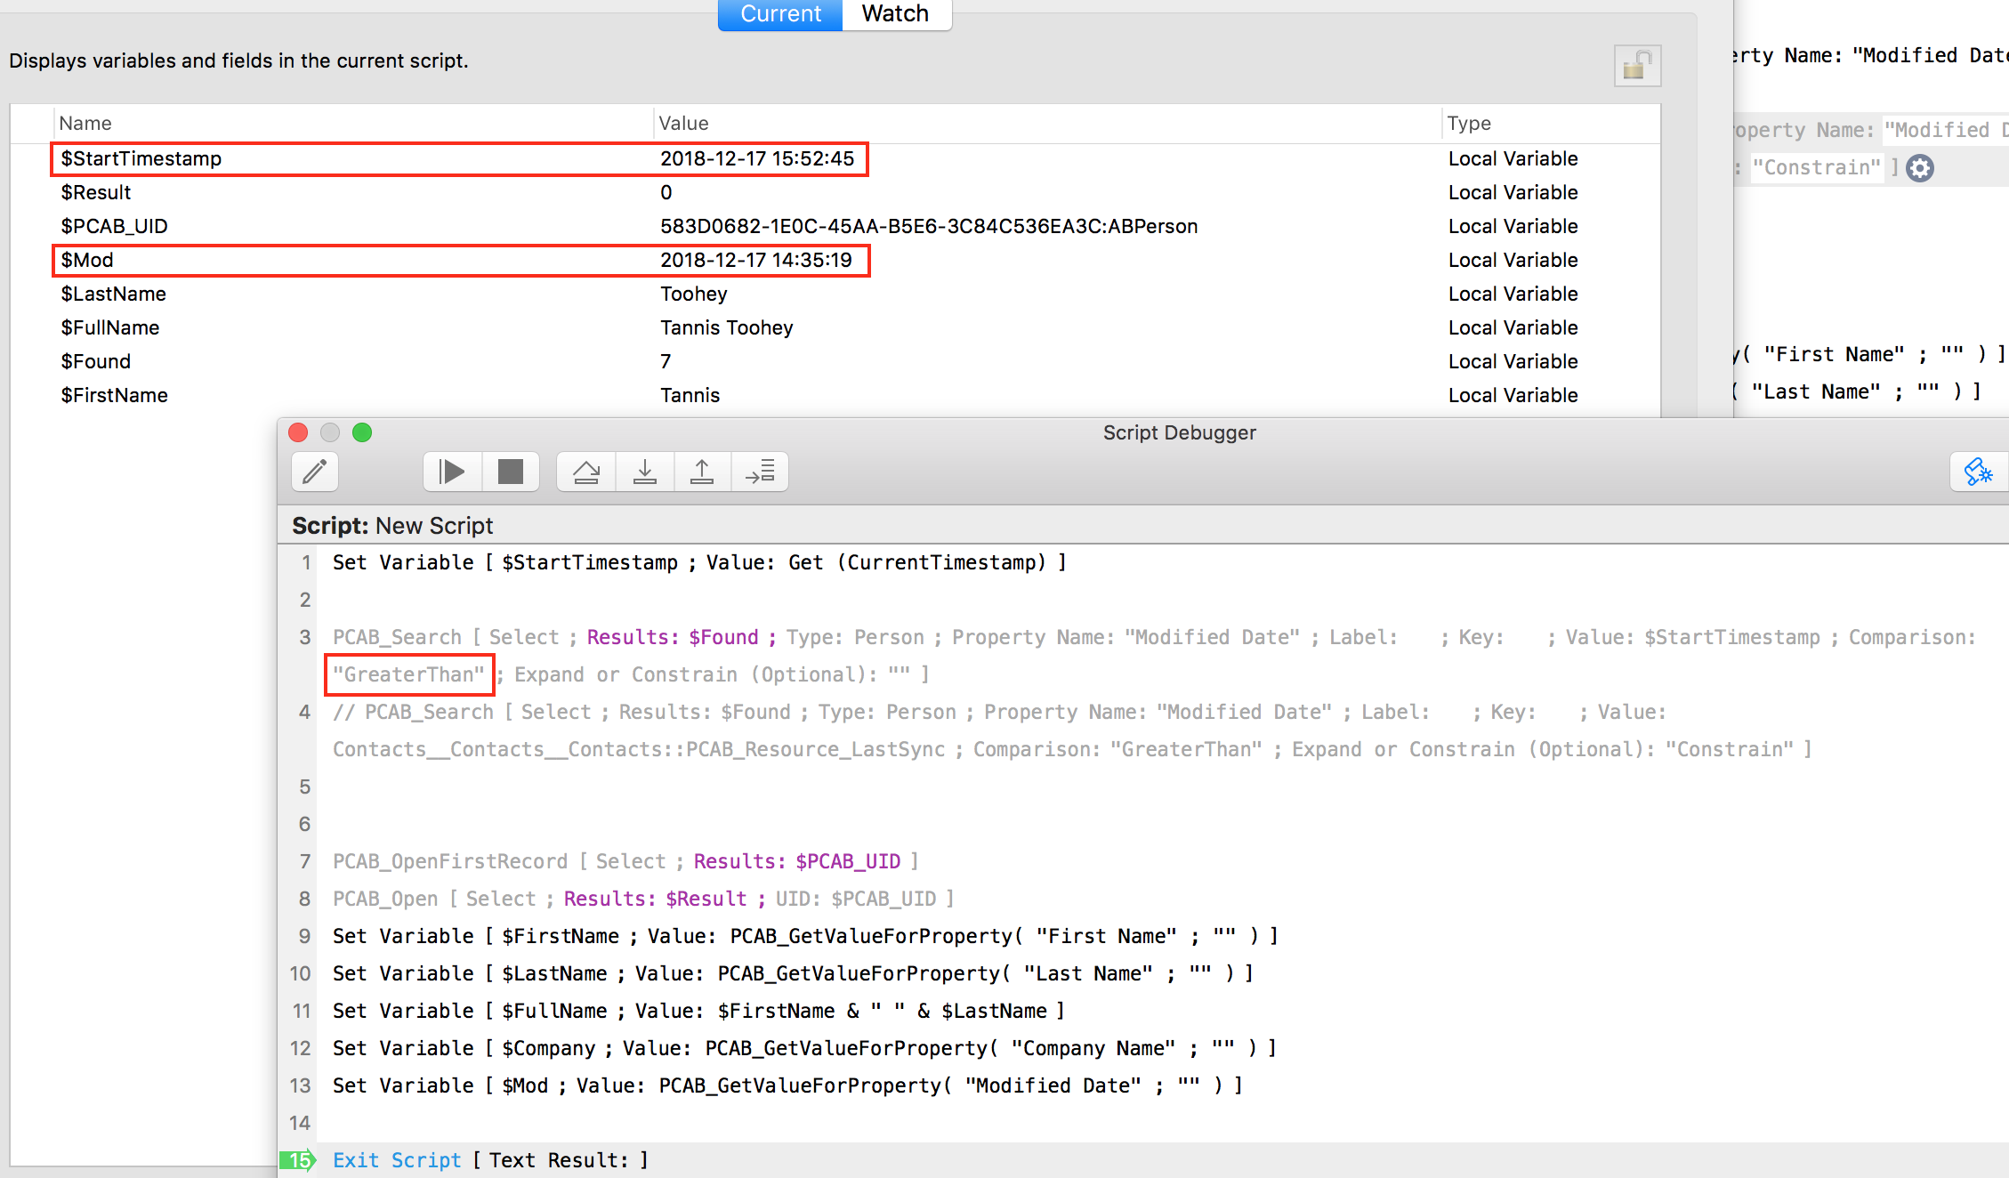Click the Edit Script pencil icon
This screenshot has height=1178, width=2009.
click(315, 472)
